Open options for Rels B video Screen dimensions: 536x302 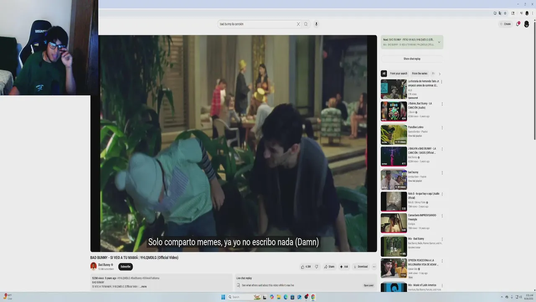click(x=442, y=194)
